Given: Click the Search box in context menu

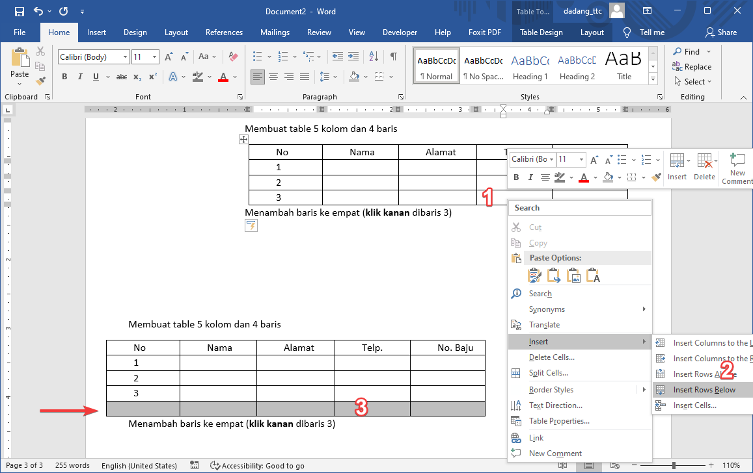Looking at the screenshot, I should click(581, 208).
